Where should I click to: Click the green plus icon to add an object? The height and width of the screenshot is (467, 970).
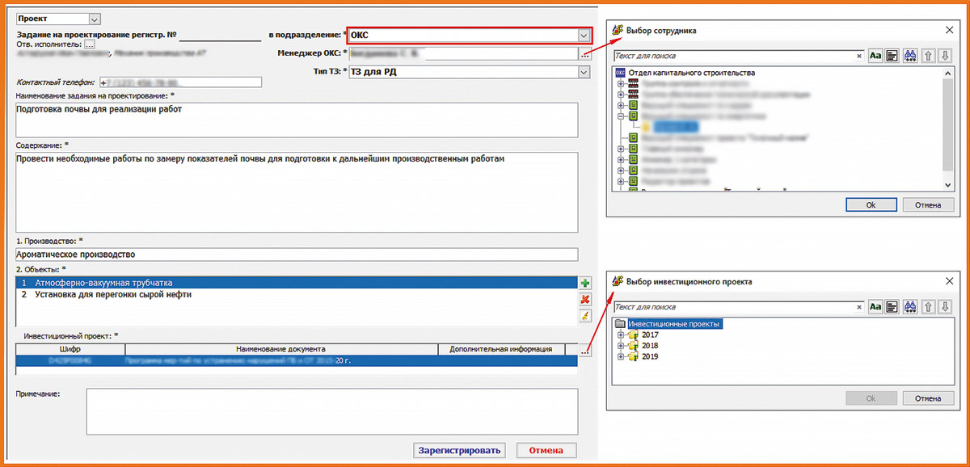[584, 284]
